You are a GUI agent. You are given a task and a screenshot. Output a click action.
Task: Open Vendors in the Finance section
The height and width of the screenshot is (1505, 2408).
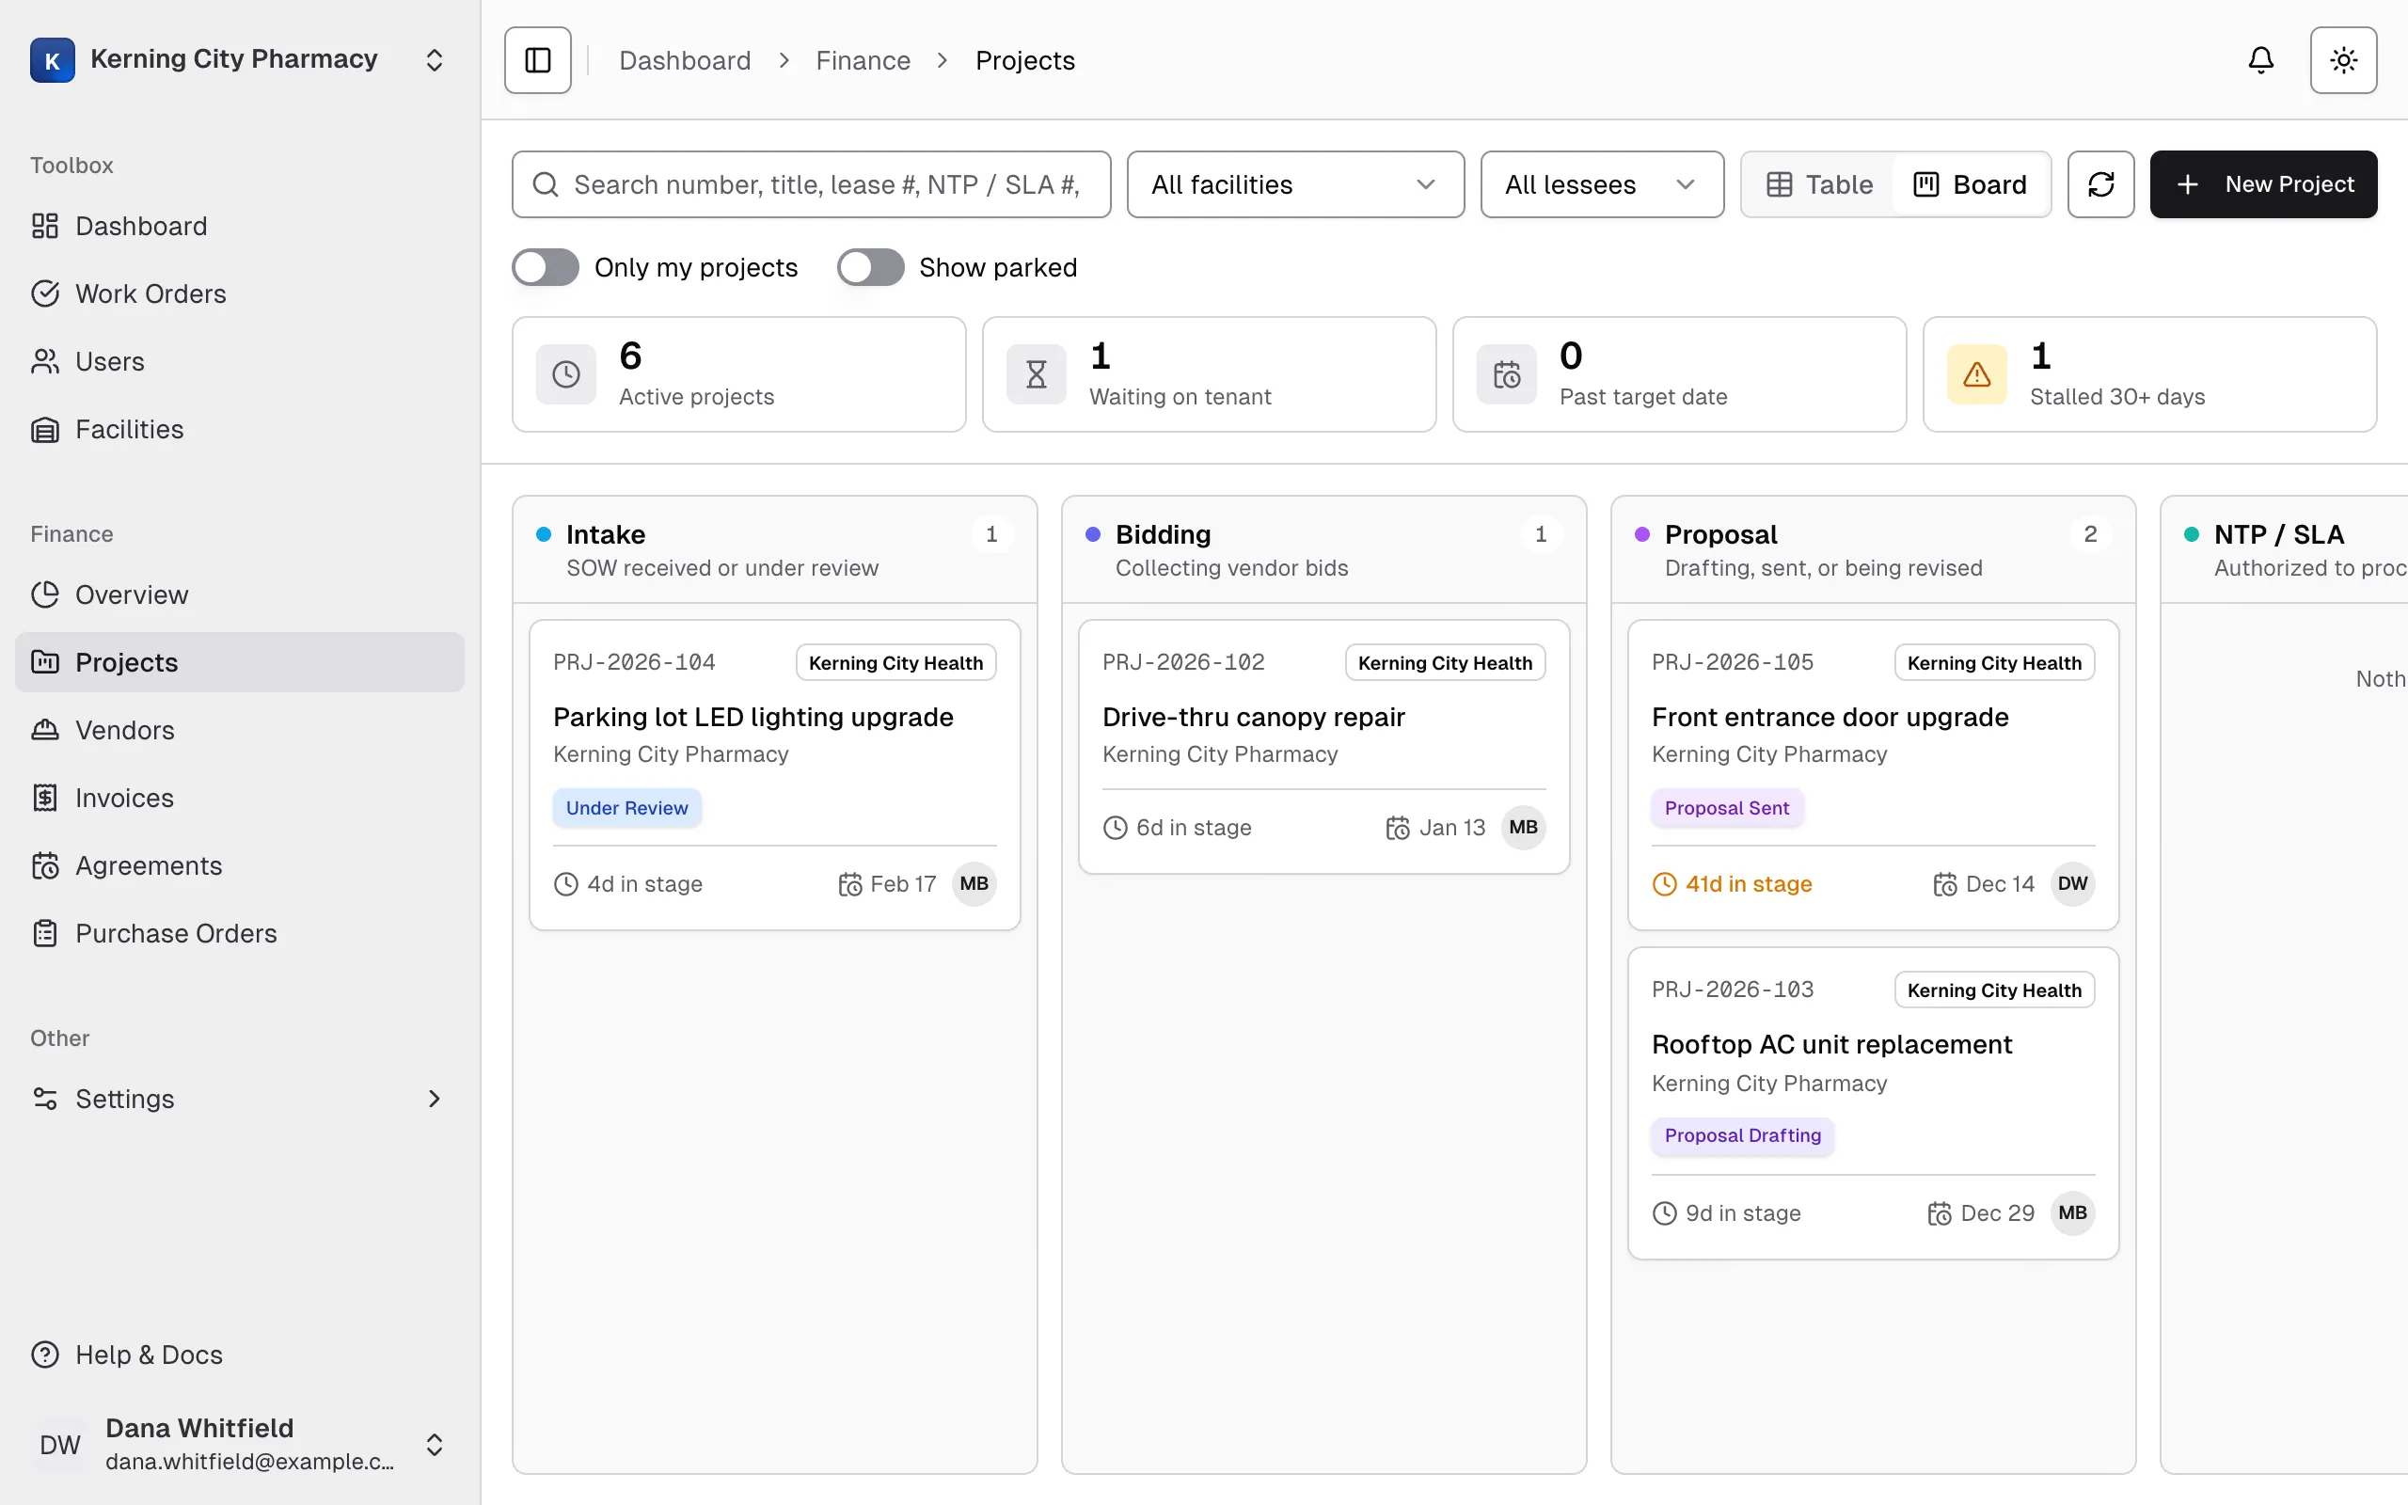pos(240,730)
